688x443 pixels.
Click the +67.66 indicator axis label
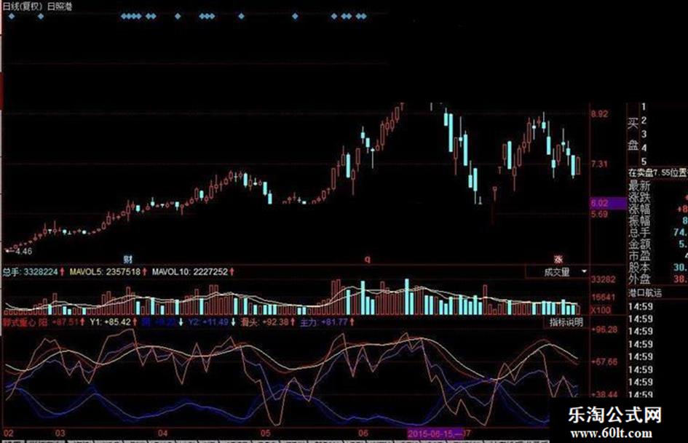coord(604,362)
